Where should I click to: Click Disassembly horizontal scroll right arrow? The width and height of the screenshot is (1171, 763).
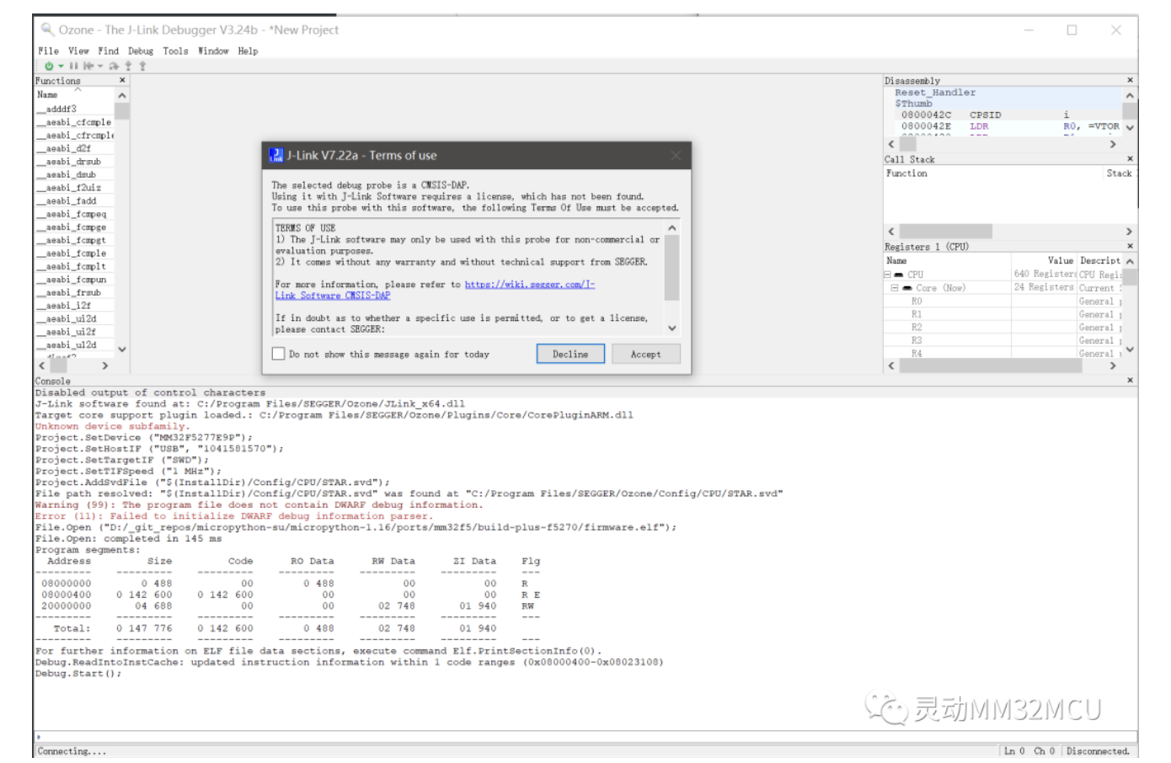1113,144
